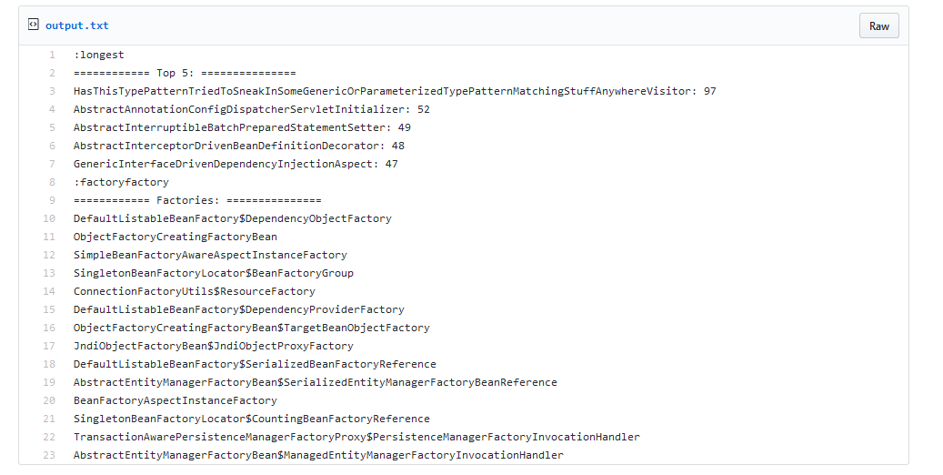Click the 'Factories' header line
The height and width of the screenshot is (475, 943).
[197, 200]
